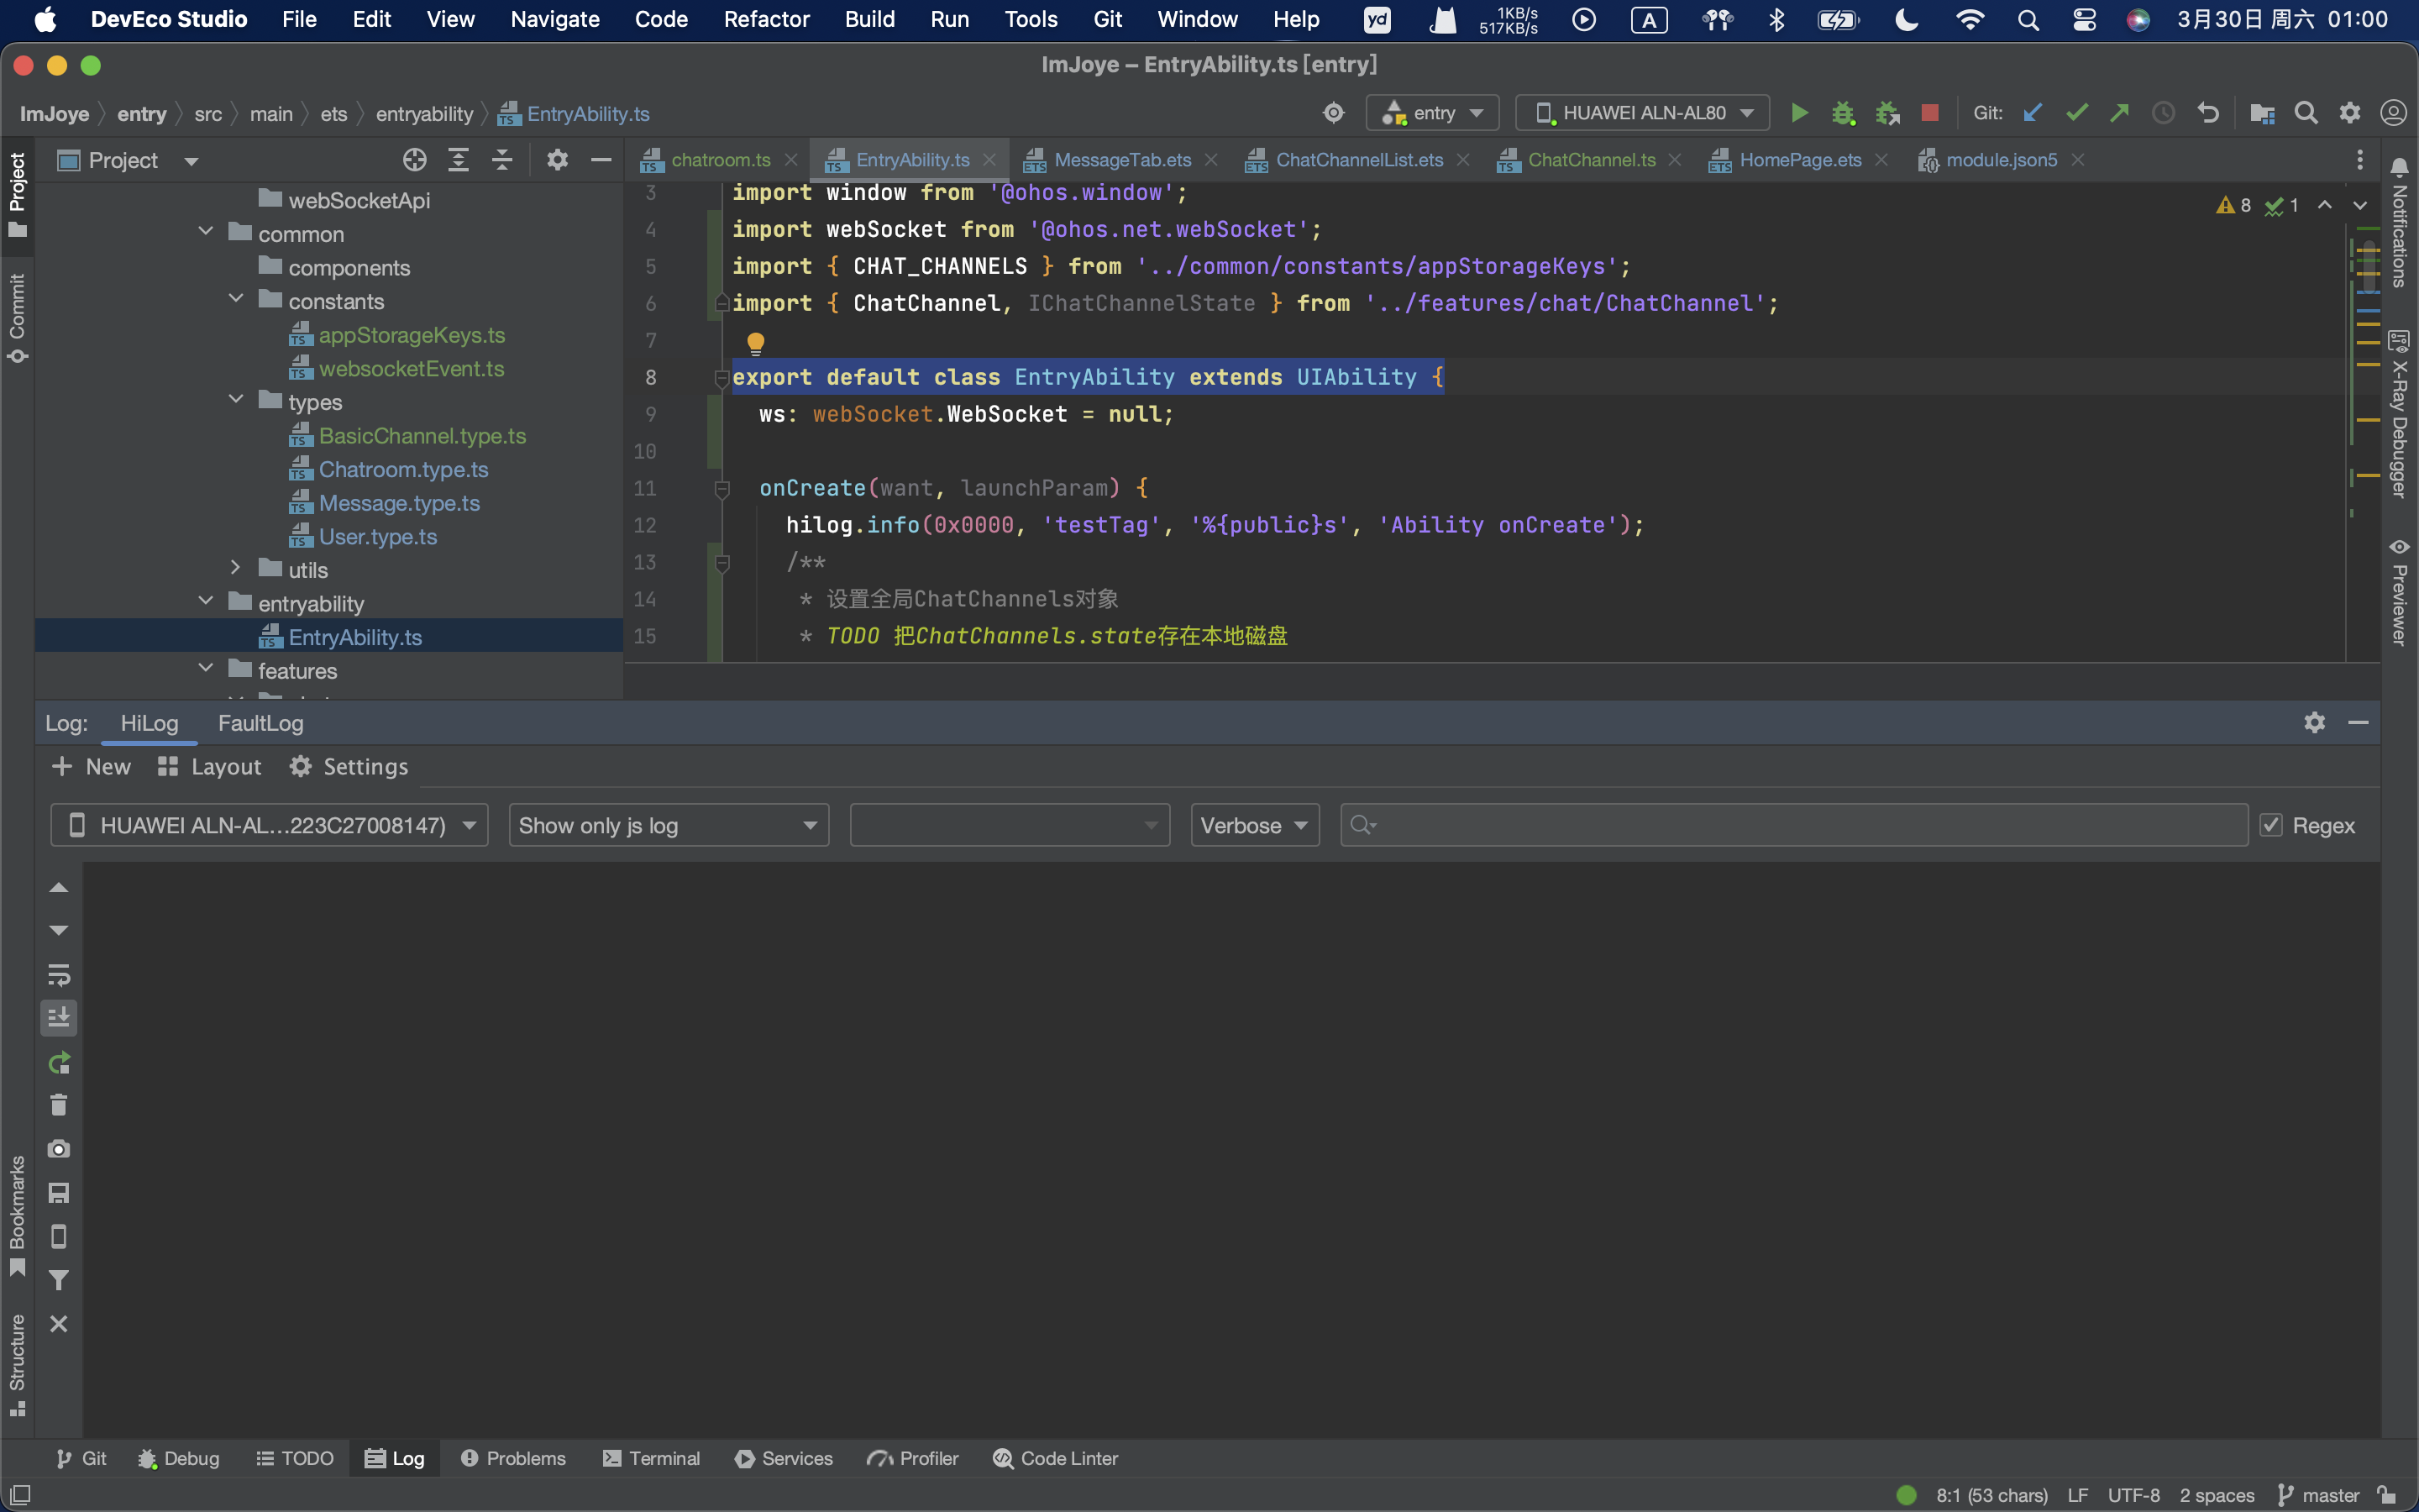Viewport: 2419px width, 1512px height.
Task: Open the Show only js log dropdown
Action: click(x=669, y=825)
